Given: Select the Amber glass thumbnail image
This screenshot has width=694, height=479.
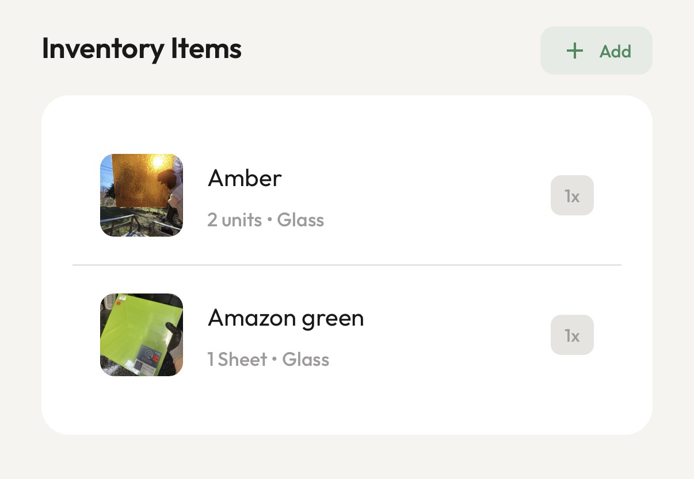Looking at the screenshot, I should click(x=141, y=195).
